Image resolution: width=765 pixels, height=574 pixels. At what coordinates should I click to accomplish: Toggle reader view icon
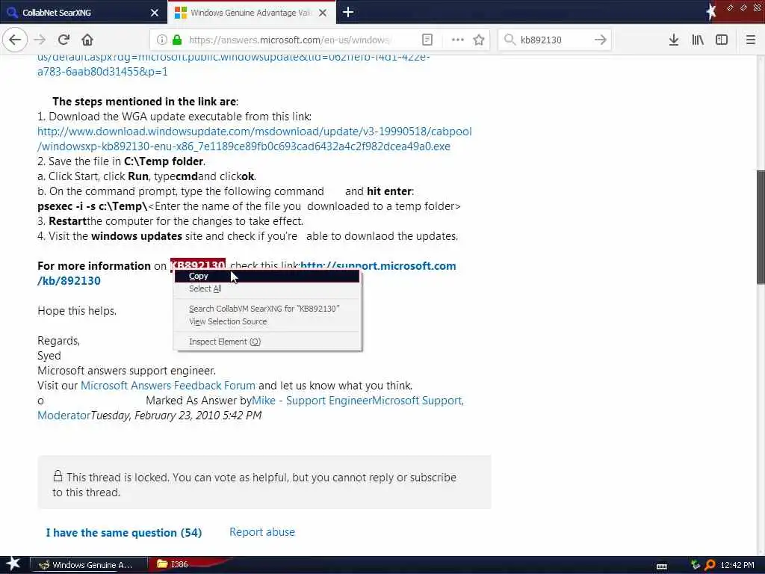[427, 40]
